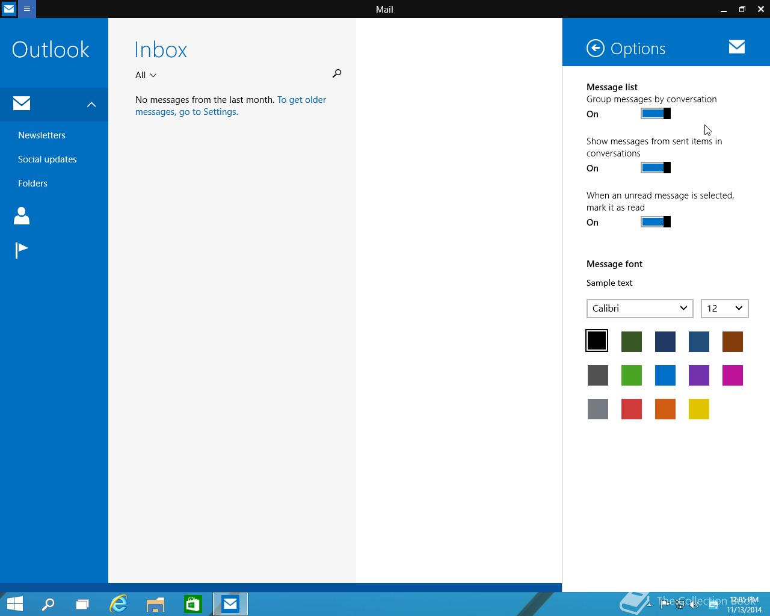Collapse the mail account folders chevron
The height and width of the screenshot is (616, 770).
[91, 104]
